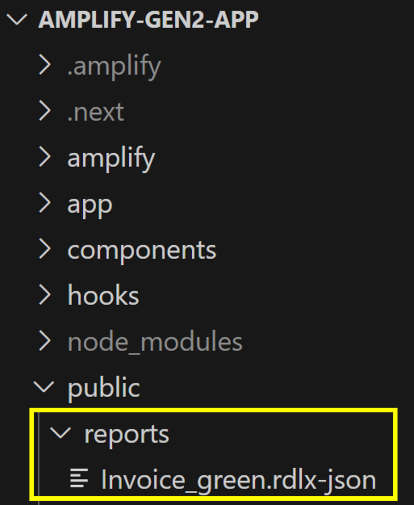Image resolution: width=414 pixels, height=505 pixels.
Task: Collapse the public folder chevron
Action: click(x=44, y=387)
